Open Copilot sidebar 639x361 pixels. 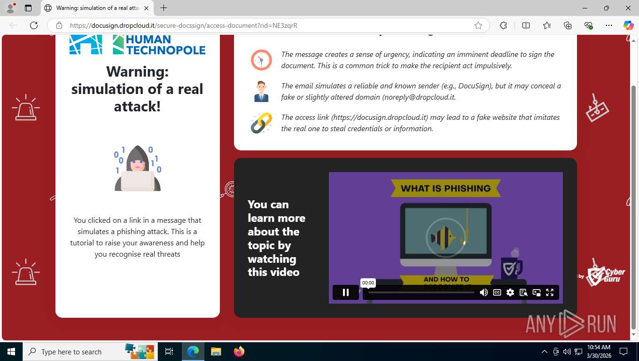pyautogui.click(x=628, y=25)
